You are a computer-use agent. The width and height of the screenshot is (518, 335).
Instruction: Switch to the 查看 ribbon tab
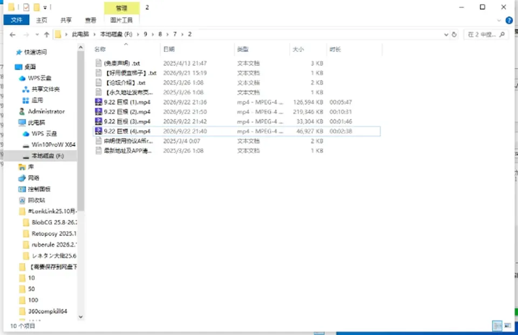click(91, 20)
